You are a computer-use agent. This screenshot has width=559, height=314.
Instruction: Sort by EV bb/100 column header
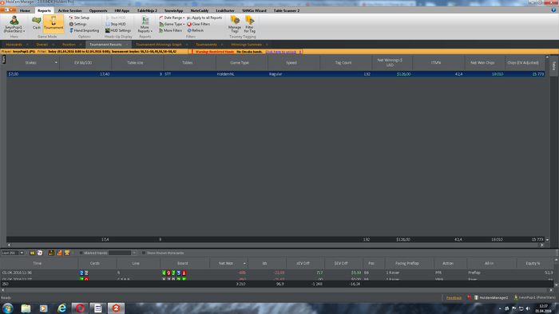click(x=85, y=63)
